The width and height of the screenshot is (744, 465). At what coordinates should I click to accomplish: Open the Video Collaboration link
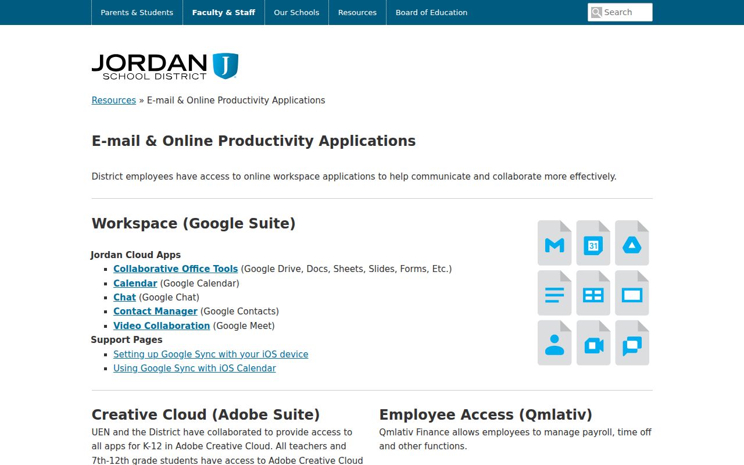click(162, 325)
